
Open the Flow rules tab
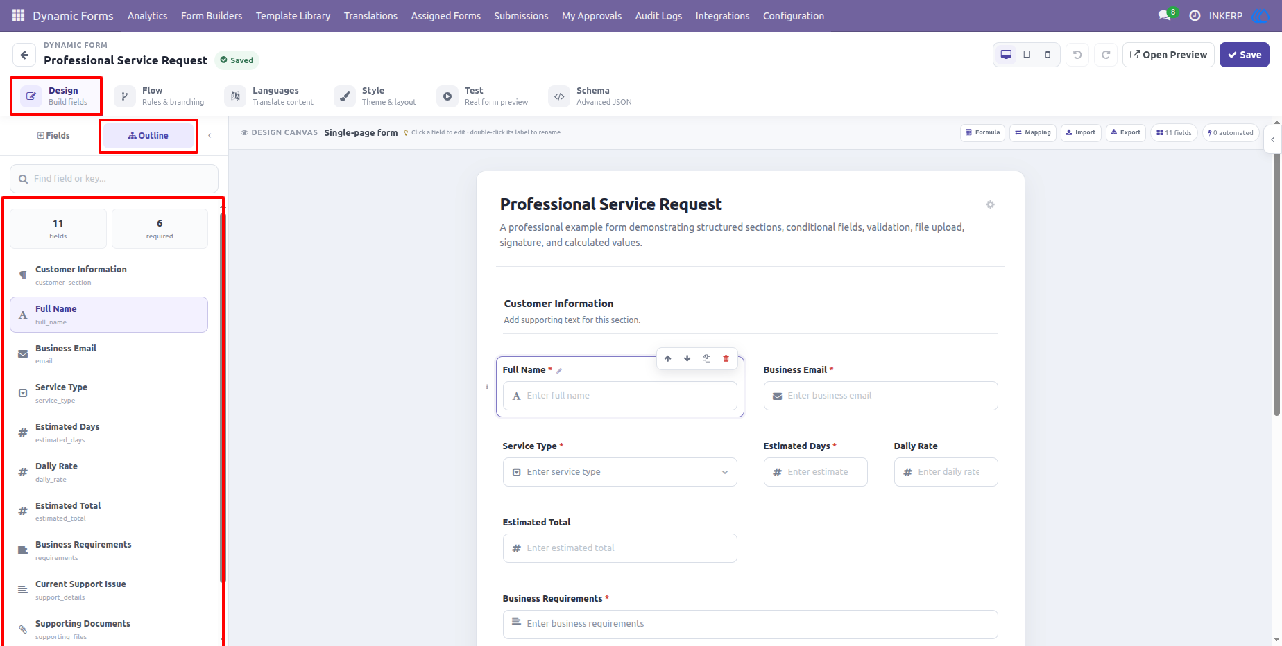pyautogui.click(x=161, y=96)
